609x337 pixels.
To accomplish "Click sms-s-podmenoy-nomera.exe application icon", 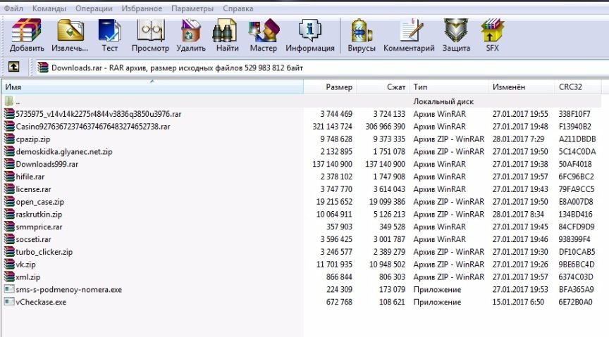I will coord(9,289).
